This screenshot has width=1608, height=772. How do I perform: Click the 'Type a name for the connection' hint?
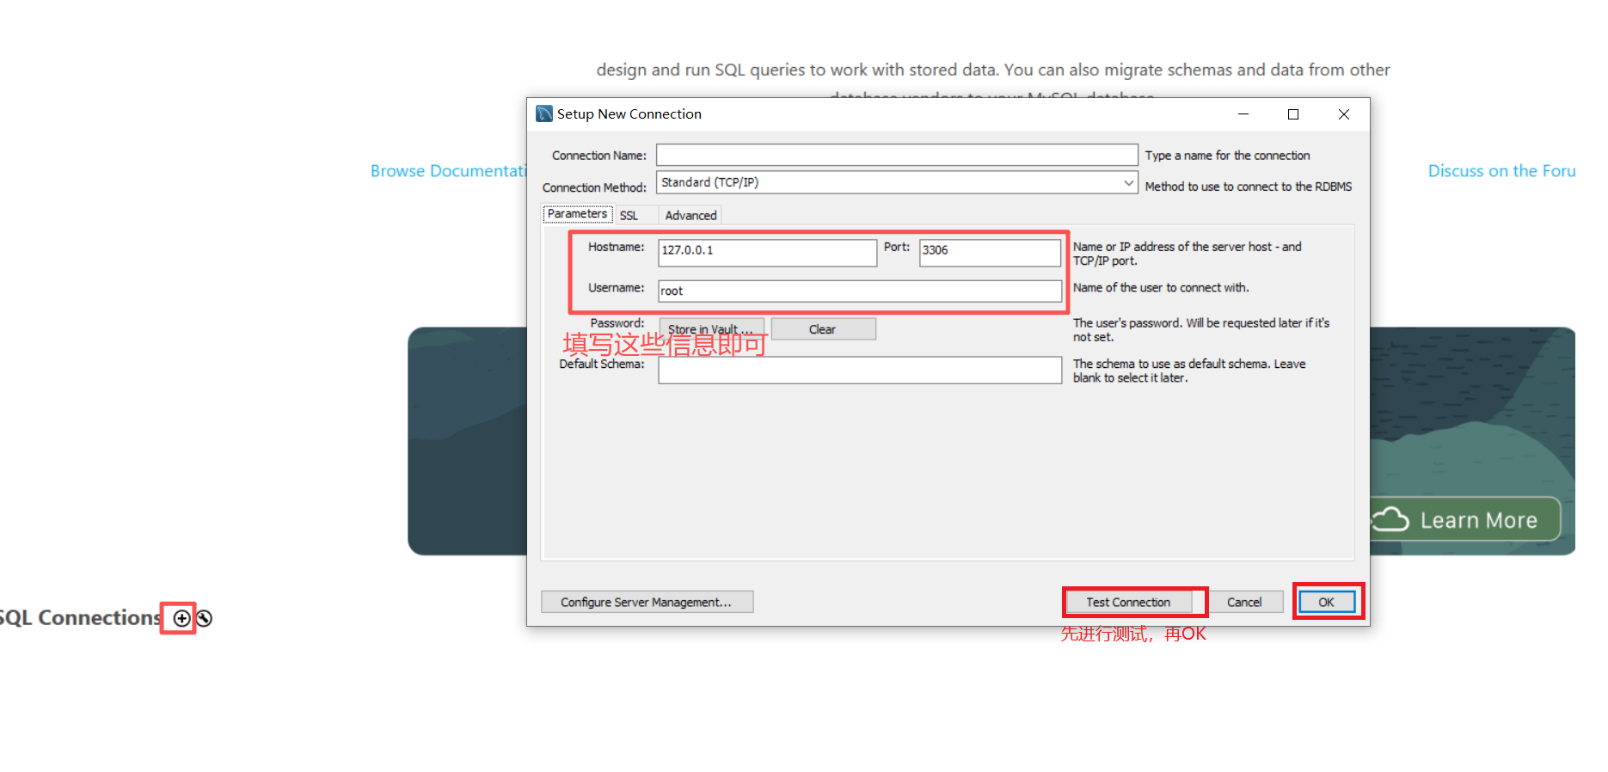coord(1227,156)
